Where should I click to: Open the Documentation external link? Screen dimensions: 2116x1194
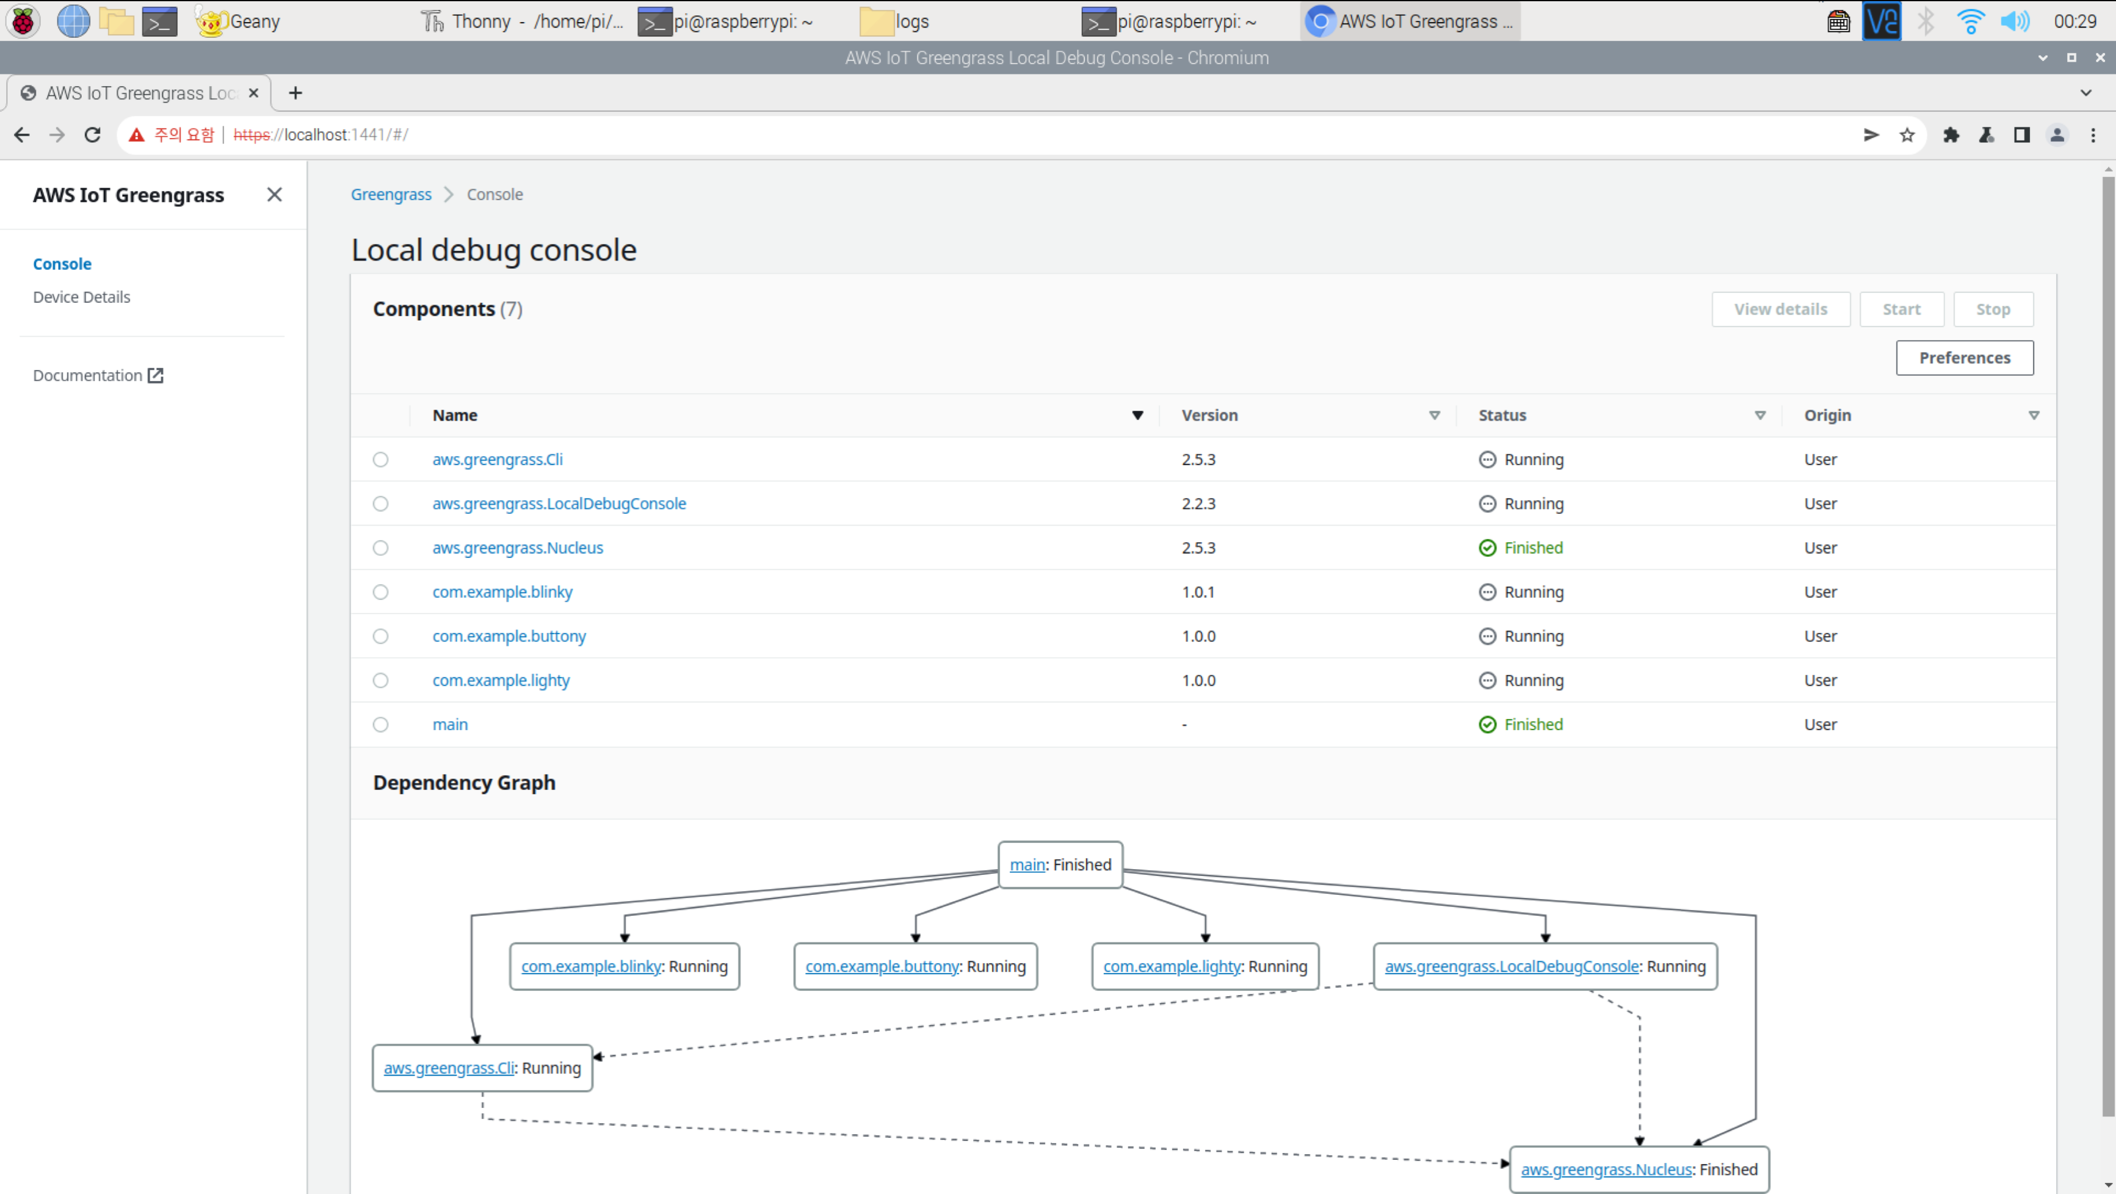[98, 375]
